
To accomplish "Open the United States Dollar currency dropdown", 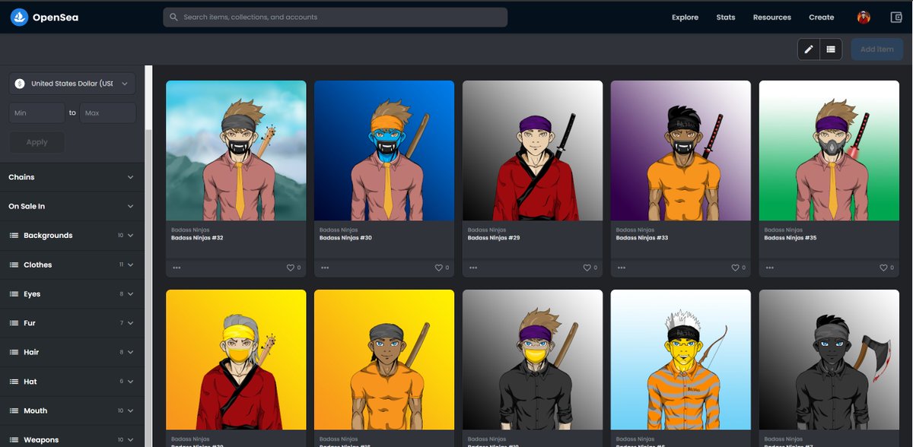I will pos(72,84).
